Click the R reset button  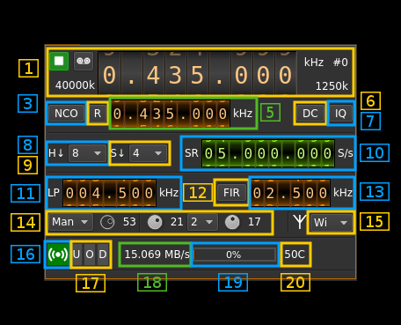[98, 113]
